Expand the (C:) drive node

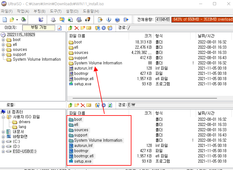click(3, 142)
